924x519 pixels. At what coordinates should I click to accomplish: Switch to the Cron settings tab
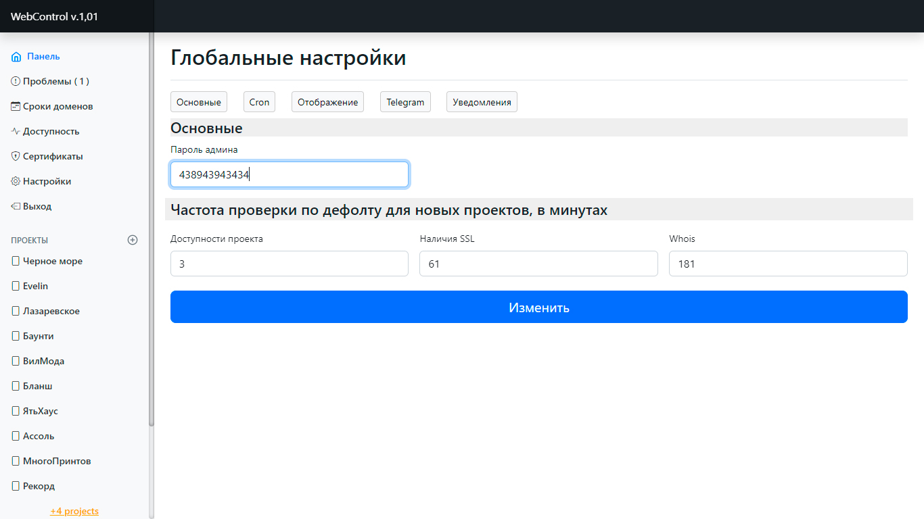(259, 102)
